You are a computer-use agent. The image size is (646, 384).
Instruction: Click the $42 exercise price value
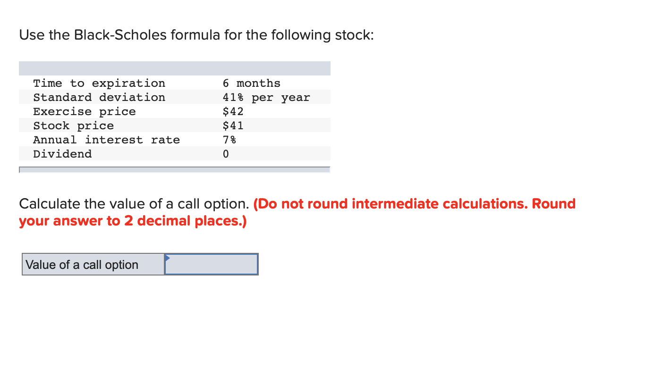(x=233, y=112)
